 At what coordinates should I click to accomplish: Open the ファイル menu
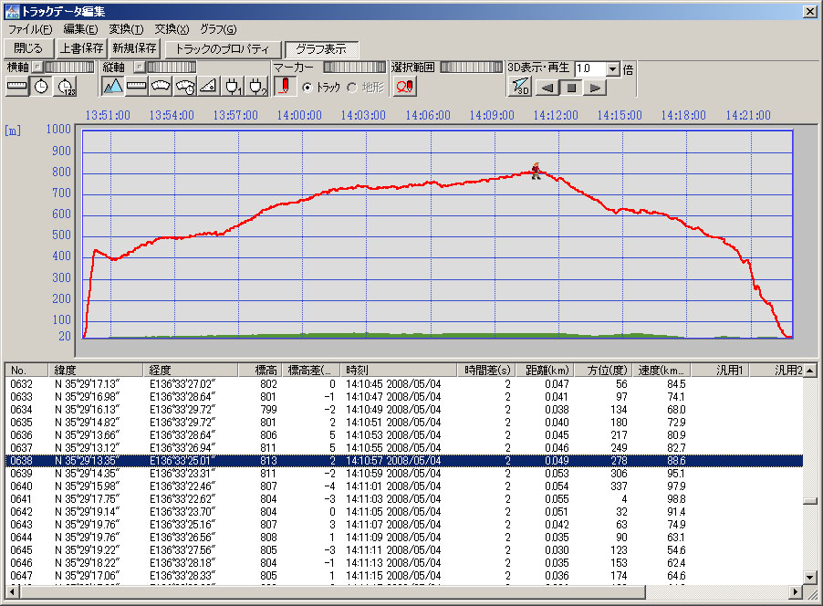click(x=29, y=29)
